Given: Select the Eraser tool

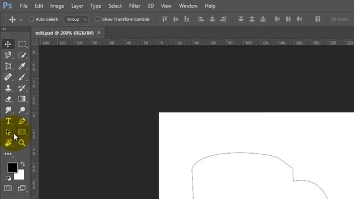Looking at the screenshot, I should pos(8,99).
